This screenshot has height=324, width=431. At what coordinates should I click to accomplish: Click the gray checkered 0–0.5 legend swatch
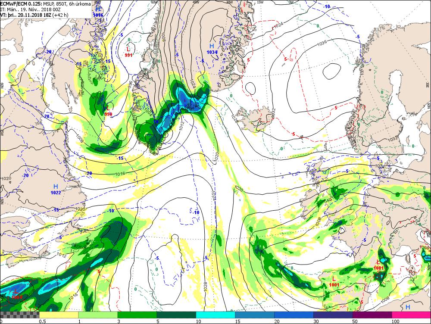pos(20,315)
